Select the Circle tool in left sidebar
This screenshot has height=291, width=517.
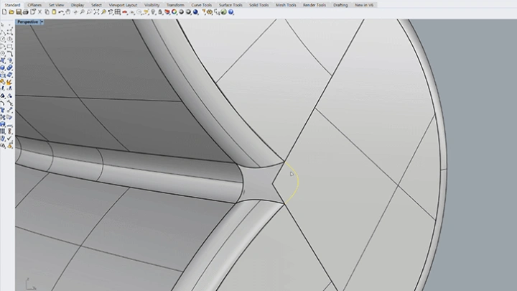coord(3,39)
